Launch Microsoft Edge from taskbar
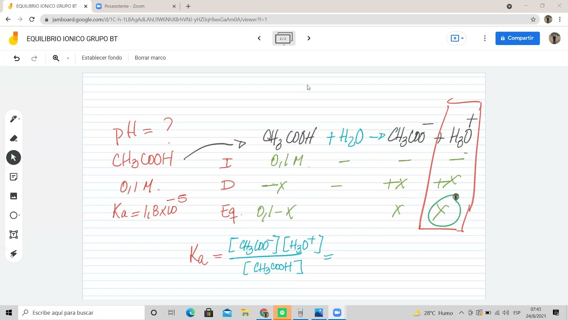Image resolution: width=568 pixels, height=320 pixels. tap(190, 313)
